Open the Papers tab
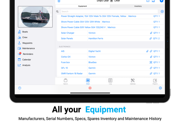Viewport: 180px width, 135px height. (x=155, y=82)
